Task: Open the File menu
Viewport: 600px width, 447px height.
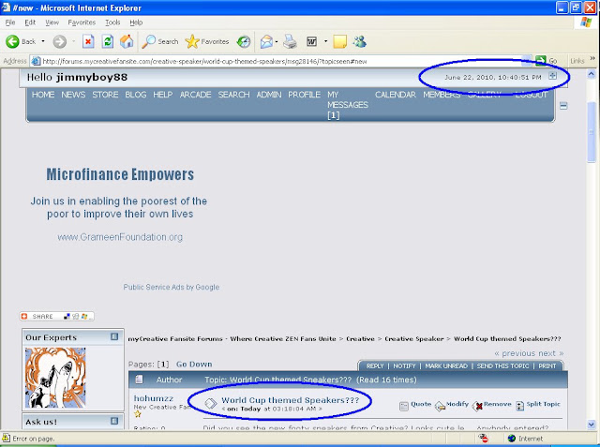Action: (x=10, y=22)
